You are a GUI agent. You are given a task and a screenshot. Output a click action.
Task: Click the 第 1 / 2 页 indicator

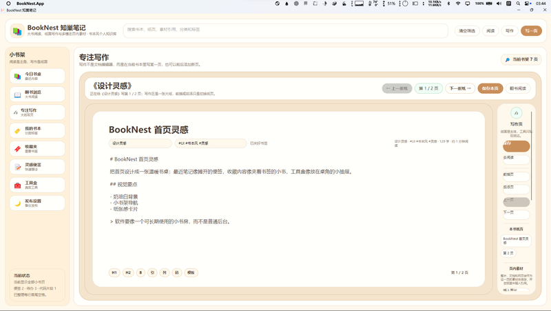(428, 88)
